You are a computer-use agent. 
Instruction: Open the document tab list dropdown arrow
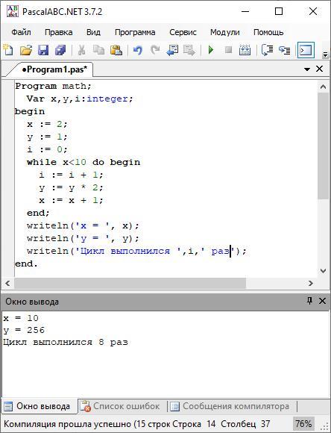pos(307,69)
